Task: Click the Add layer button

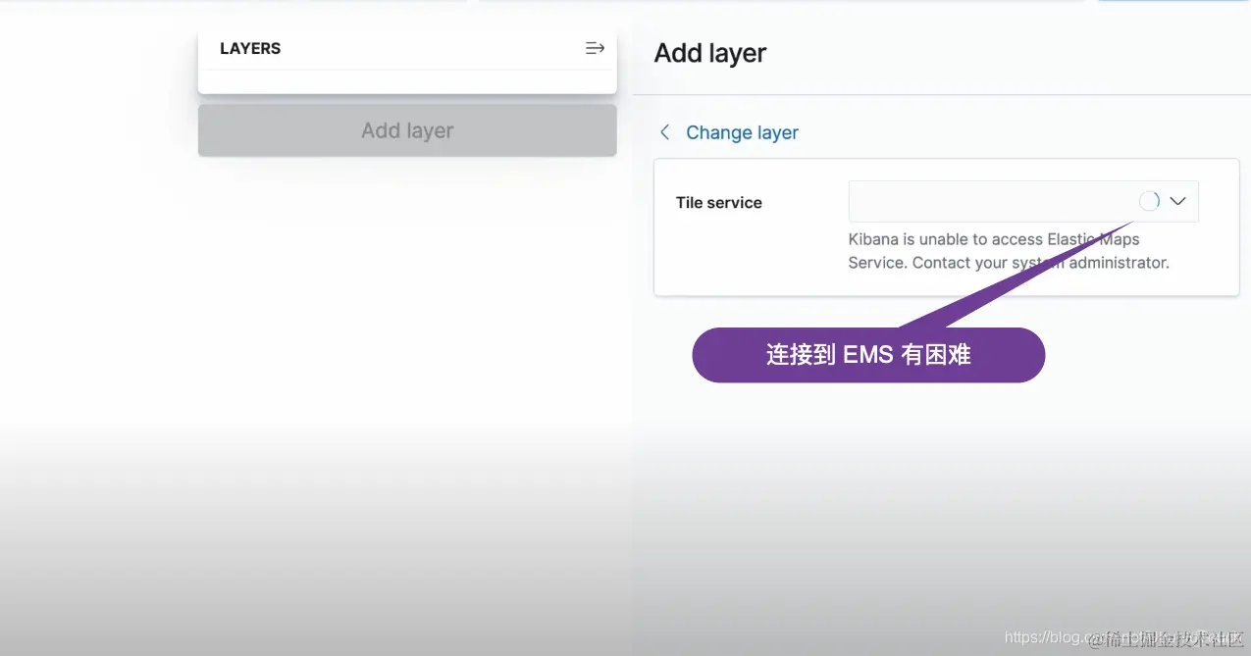Action: (x=407, y=130)
